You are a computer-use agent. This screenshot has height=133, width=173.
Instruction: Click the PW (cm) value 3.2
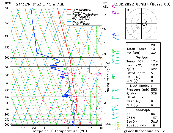[153, 53]
